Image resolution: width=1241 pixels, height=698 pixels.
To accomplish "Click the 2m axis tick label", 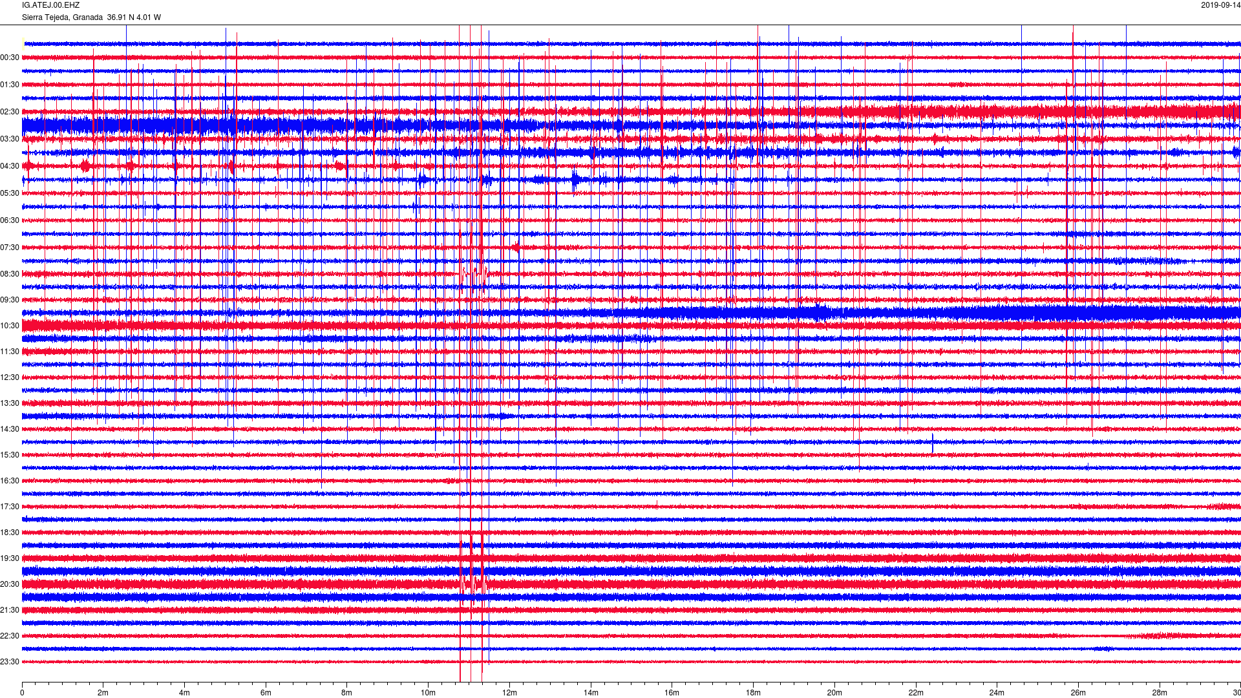I will (103, 693).
